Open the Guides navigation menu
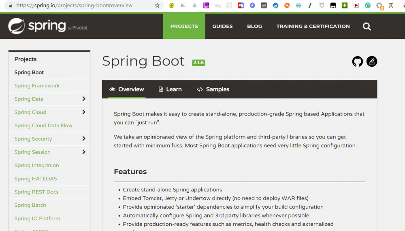This screenshot has width=405, height=231. click(x=222, y=26)
